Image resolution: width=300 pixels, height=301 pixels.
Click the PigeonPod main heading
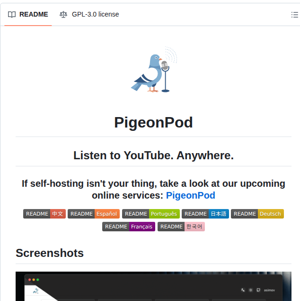tap(153, 122)
